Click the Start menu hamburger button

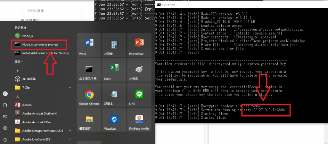(5, 28)
